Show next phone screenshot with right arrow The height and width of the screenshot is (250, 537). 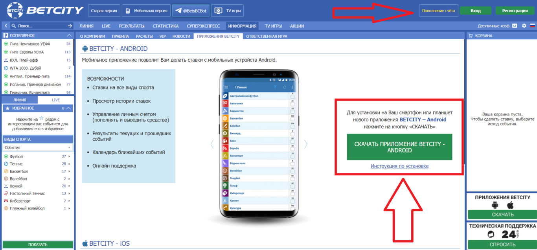pos(305,144)
